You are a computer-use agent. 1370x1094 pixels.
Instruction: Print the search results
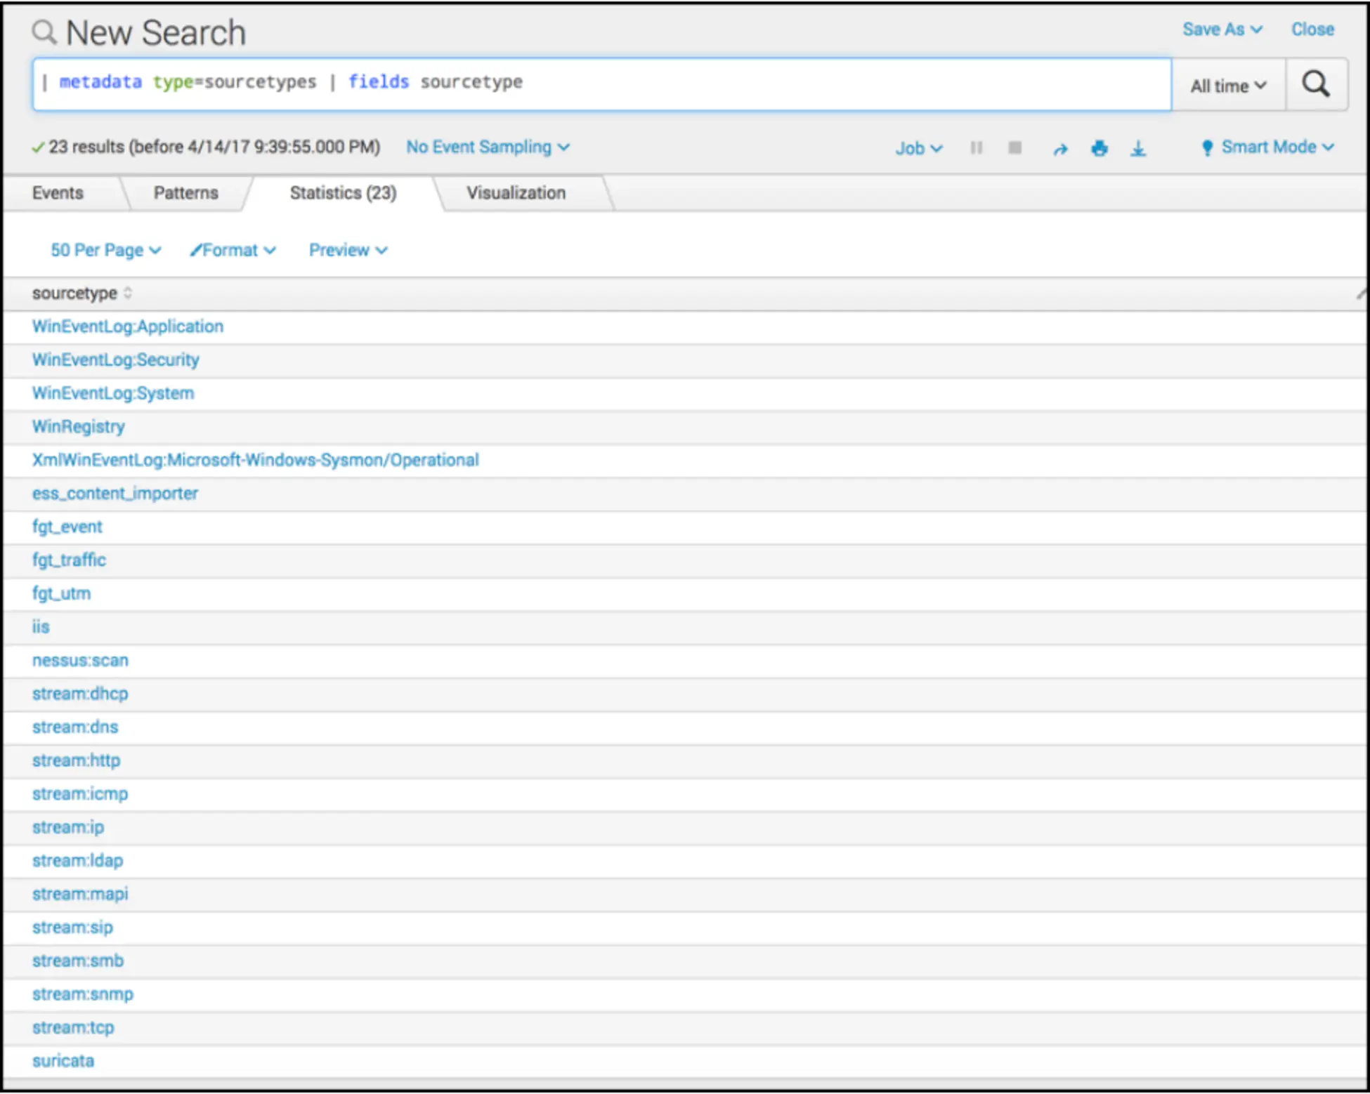click(1100, 148)
